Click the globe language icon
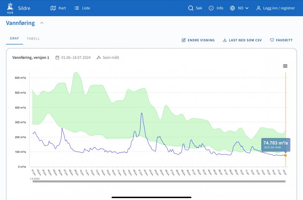The height and width of the screenshot is (200, 303). [x=233, y=8]
